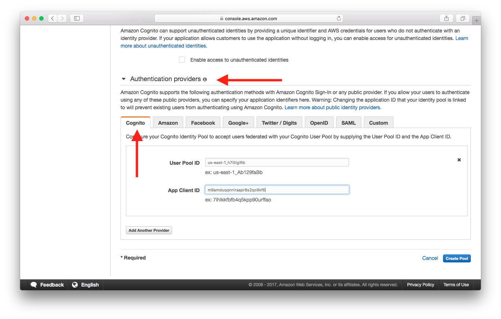Click the Enable access to unauthenticated identities label

click(x=239, y=60)
